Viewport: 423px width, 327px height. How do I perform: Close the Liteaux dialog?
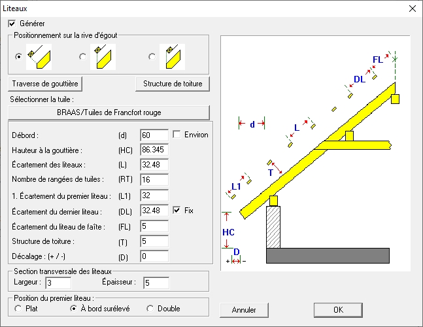[412, 9]
